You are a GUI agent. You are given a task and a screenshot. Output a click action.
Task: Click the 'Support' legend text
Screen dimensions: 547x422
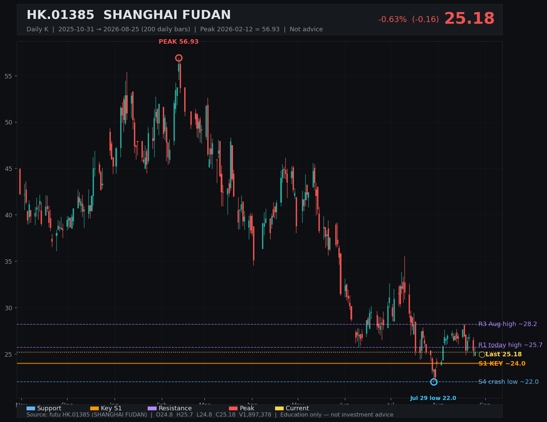tap(49, 408)
